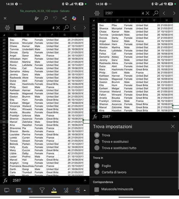Open the three-dot more options menu
The height and width of the screenshot is (199, 179).
coord(84,18)
